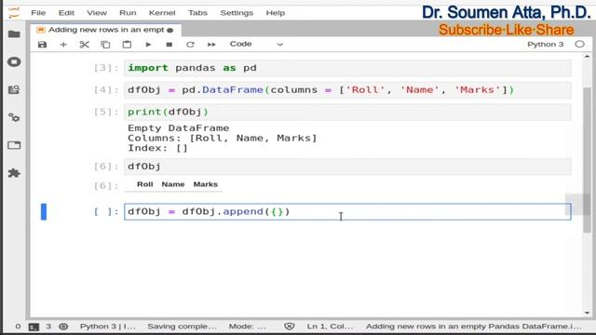The width and height of the screenshot is (596, 335).
Task: Open the Run menu
Action: point(128,13)
